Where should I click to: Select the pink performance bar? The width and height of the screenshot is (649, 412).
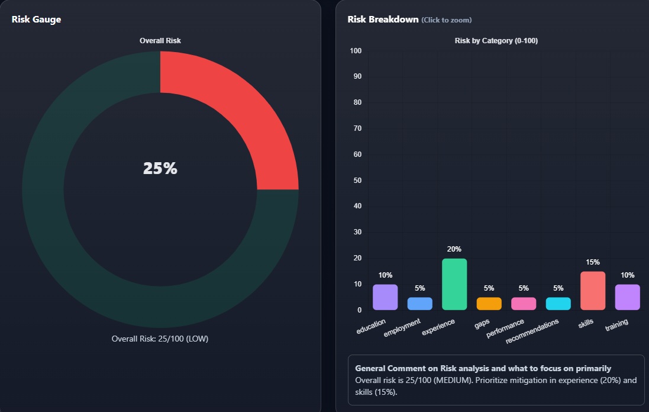[x=524, y=304]
